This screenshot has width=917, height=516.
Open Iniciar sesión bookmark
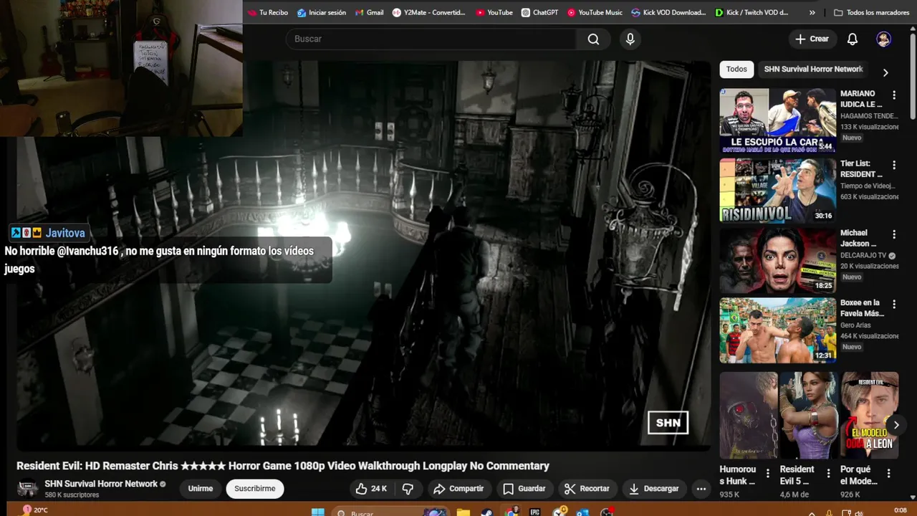(x=322, y=12)
